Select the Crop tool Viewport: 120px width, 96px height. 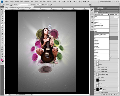coord(2,19)
